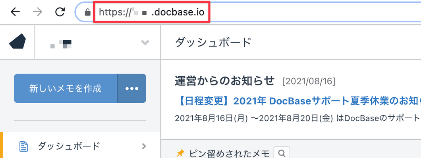The height and width of the screenshot is (158, 421).
Task: Open the team name dropdown chevron
Action: click(x=145, y=42)
